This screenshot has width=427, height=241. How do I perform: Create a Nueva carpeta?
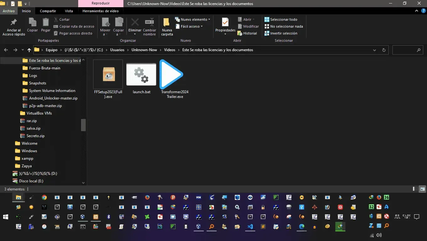pyautogui.click(x=167, y=27)
